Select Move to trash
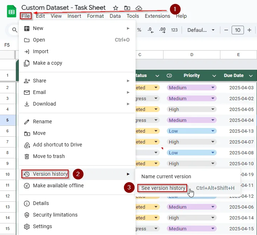 [77, 157]
